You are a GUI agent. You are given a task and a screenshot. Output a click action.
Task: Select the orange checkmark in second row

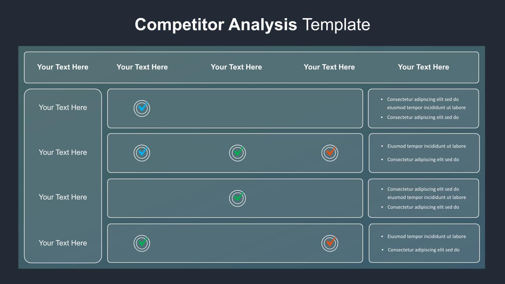tap(330, 153)
